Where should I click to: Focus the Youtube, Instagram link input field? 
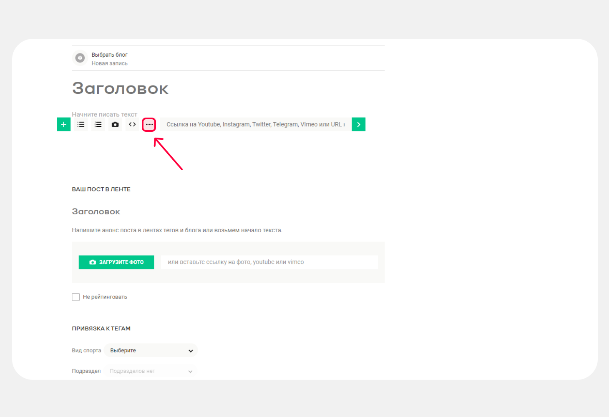pos(255,124)
